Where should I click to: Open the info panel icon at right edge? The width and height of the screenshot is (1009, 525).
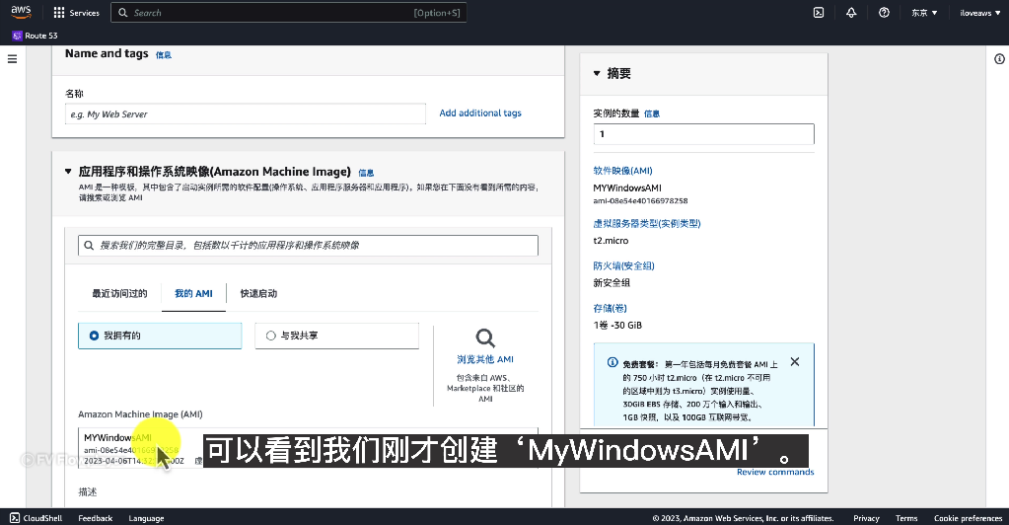[999, 59]
